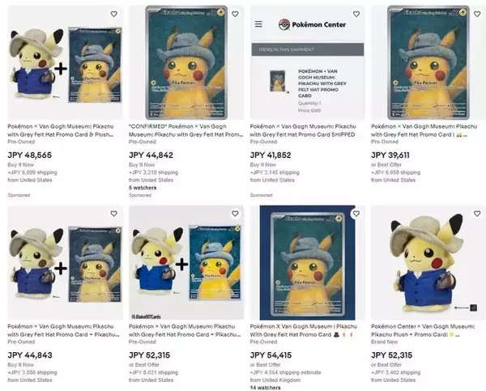This screenshot has height=391, width=486.
Task: Toggle the heart on Pre-Owned JPY 52,315 listing
Action: tap(235, 214)
